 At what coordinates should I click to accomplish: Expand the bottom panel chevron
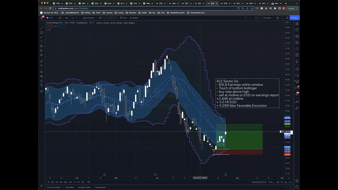[x=286, y=187]
